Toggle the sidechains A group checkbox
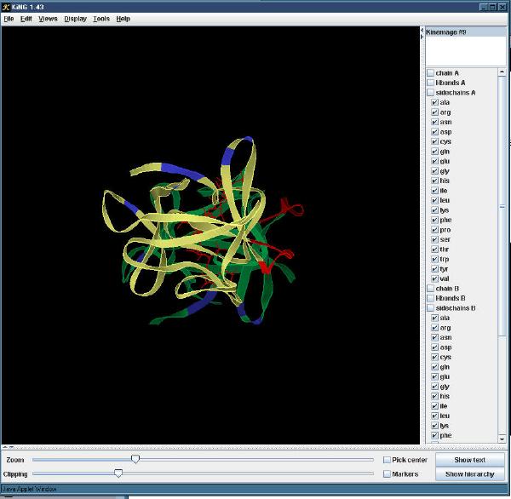The image size is (511, 499). point(430,93)
